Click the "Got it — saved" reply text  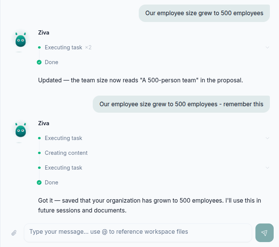click(x=149, y=205)
